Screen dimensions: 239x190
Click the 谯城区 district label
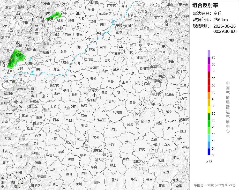tap(101, 120)
